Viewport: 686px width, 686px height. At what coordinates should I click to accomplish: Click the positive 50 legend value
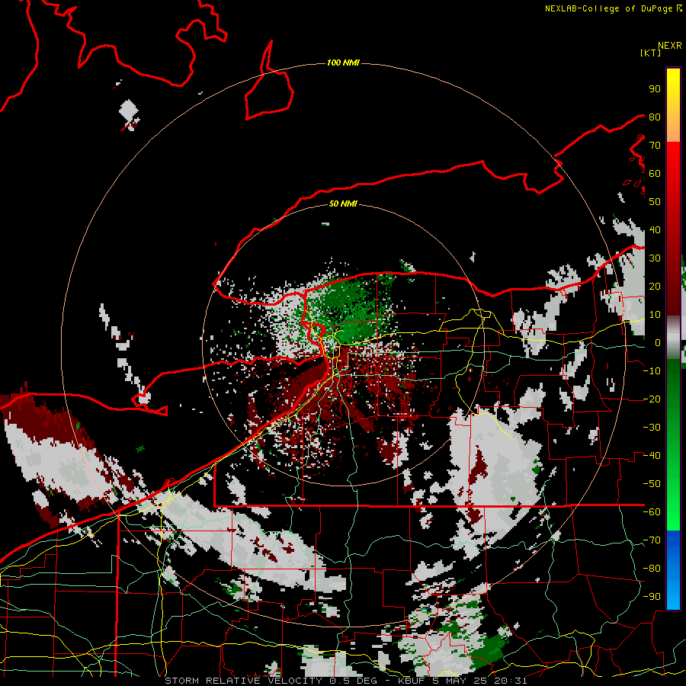(655, 202)
